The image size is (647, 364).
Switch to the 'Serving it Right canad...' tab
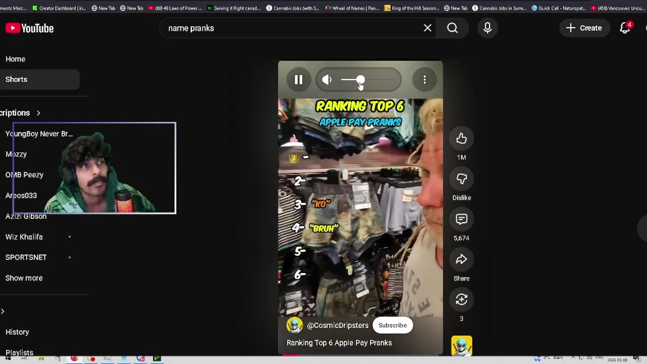click(234, 8)
